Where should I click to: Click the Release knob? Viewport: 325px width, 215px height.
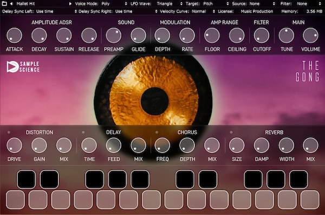[x=89, y=35]
